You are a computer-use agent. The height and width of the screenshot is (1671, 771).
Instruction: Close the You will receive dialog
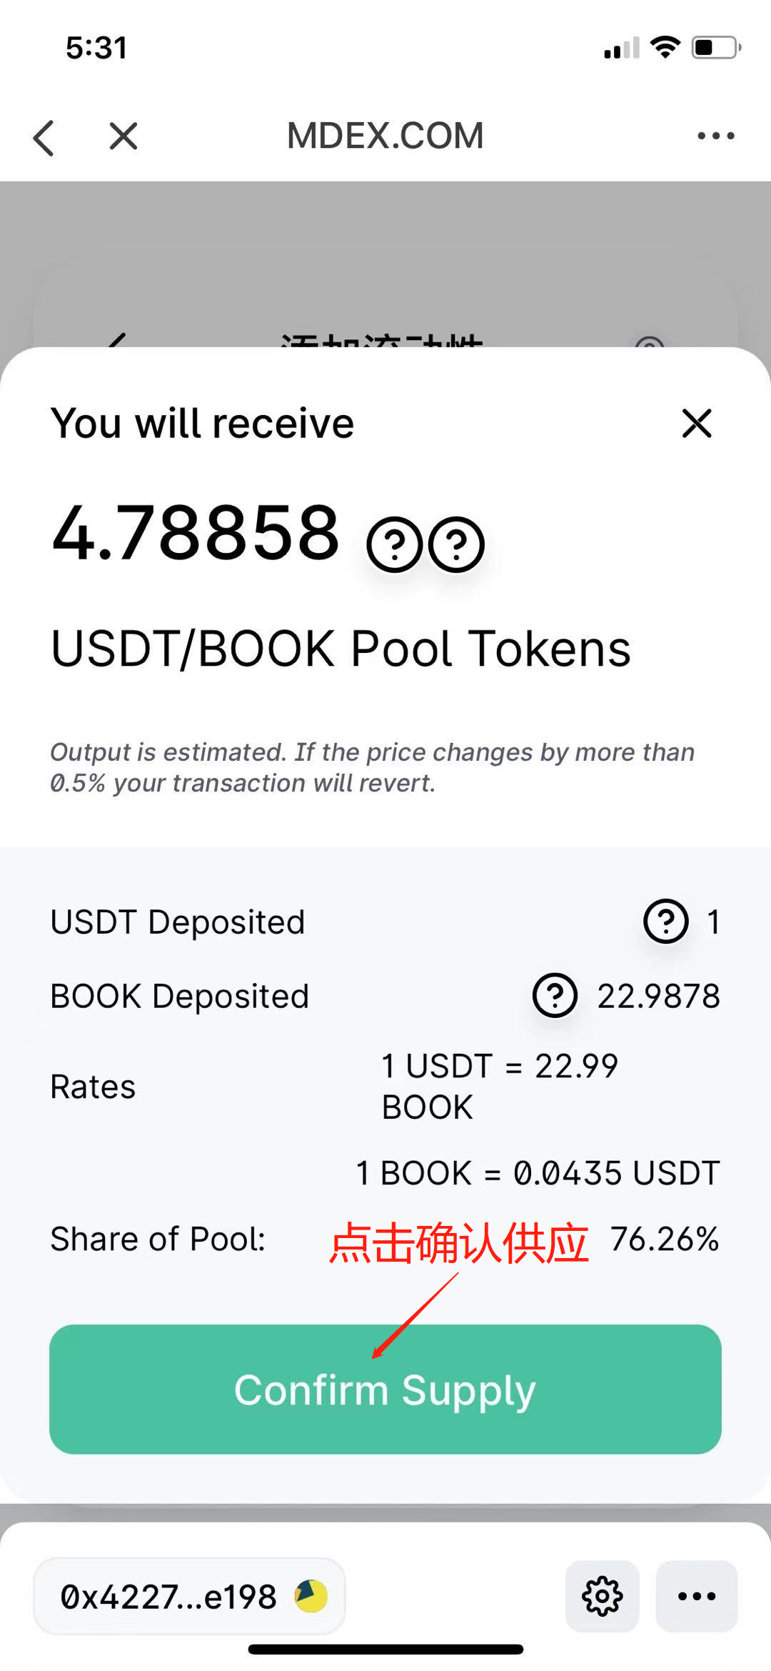[697, 423]
